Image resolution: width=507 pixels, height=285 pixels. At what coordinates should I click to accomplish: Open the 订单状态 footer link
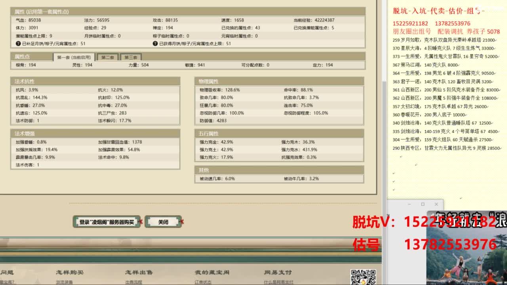[203, 282]
